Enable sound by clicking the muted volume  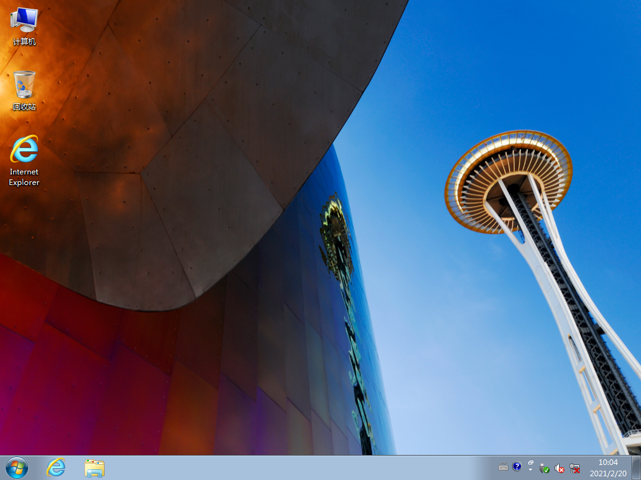click(x=559, y=468)
